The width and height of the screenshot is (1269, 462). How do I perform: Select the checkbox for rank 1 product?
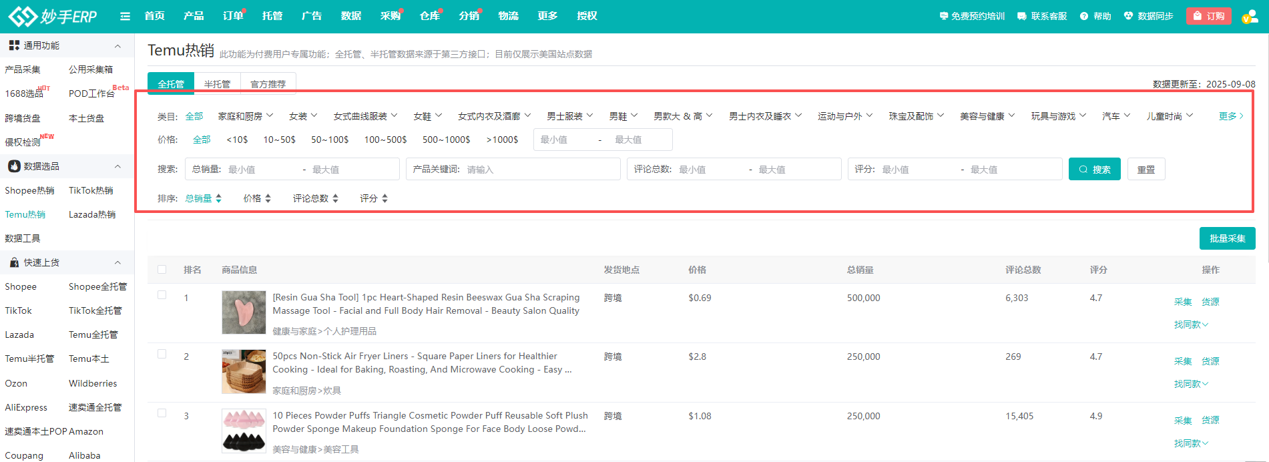point(162,294)
